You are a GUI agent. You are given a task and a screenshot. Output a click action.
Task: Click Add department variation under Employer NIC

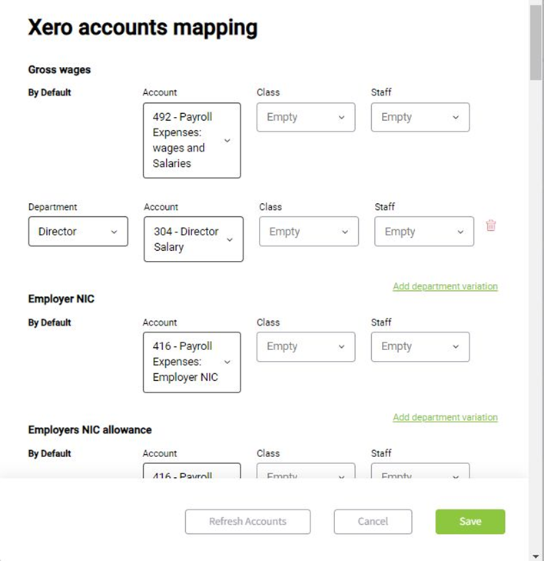click(x=445, y=417)
